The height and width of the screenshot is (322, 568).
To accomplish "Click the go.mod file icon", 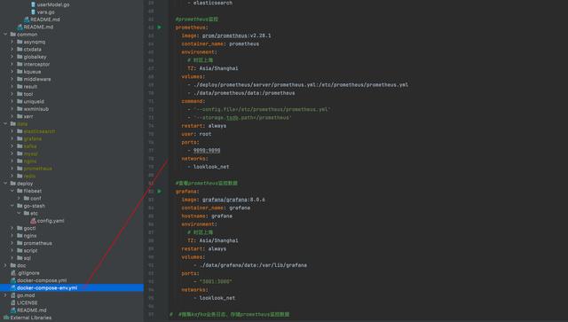I will point(13,295).
